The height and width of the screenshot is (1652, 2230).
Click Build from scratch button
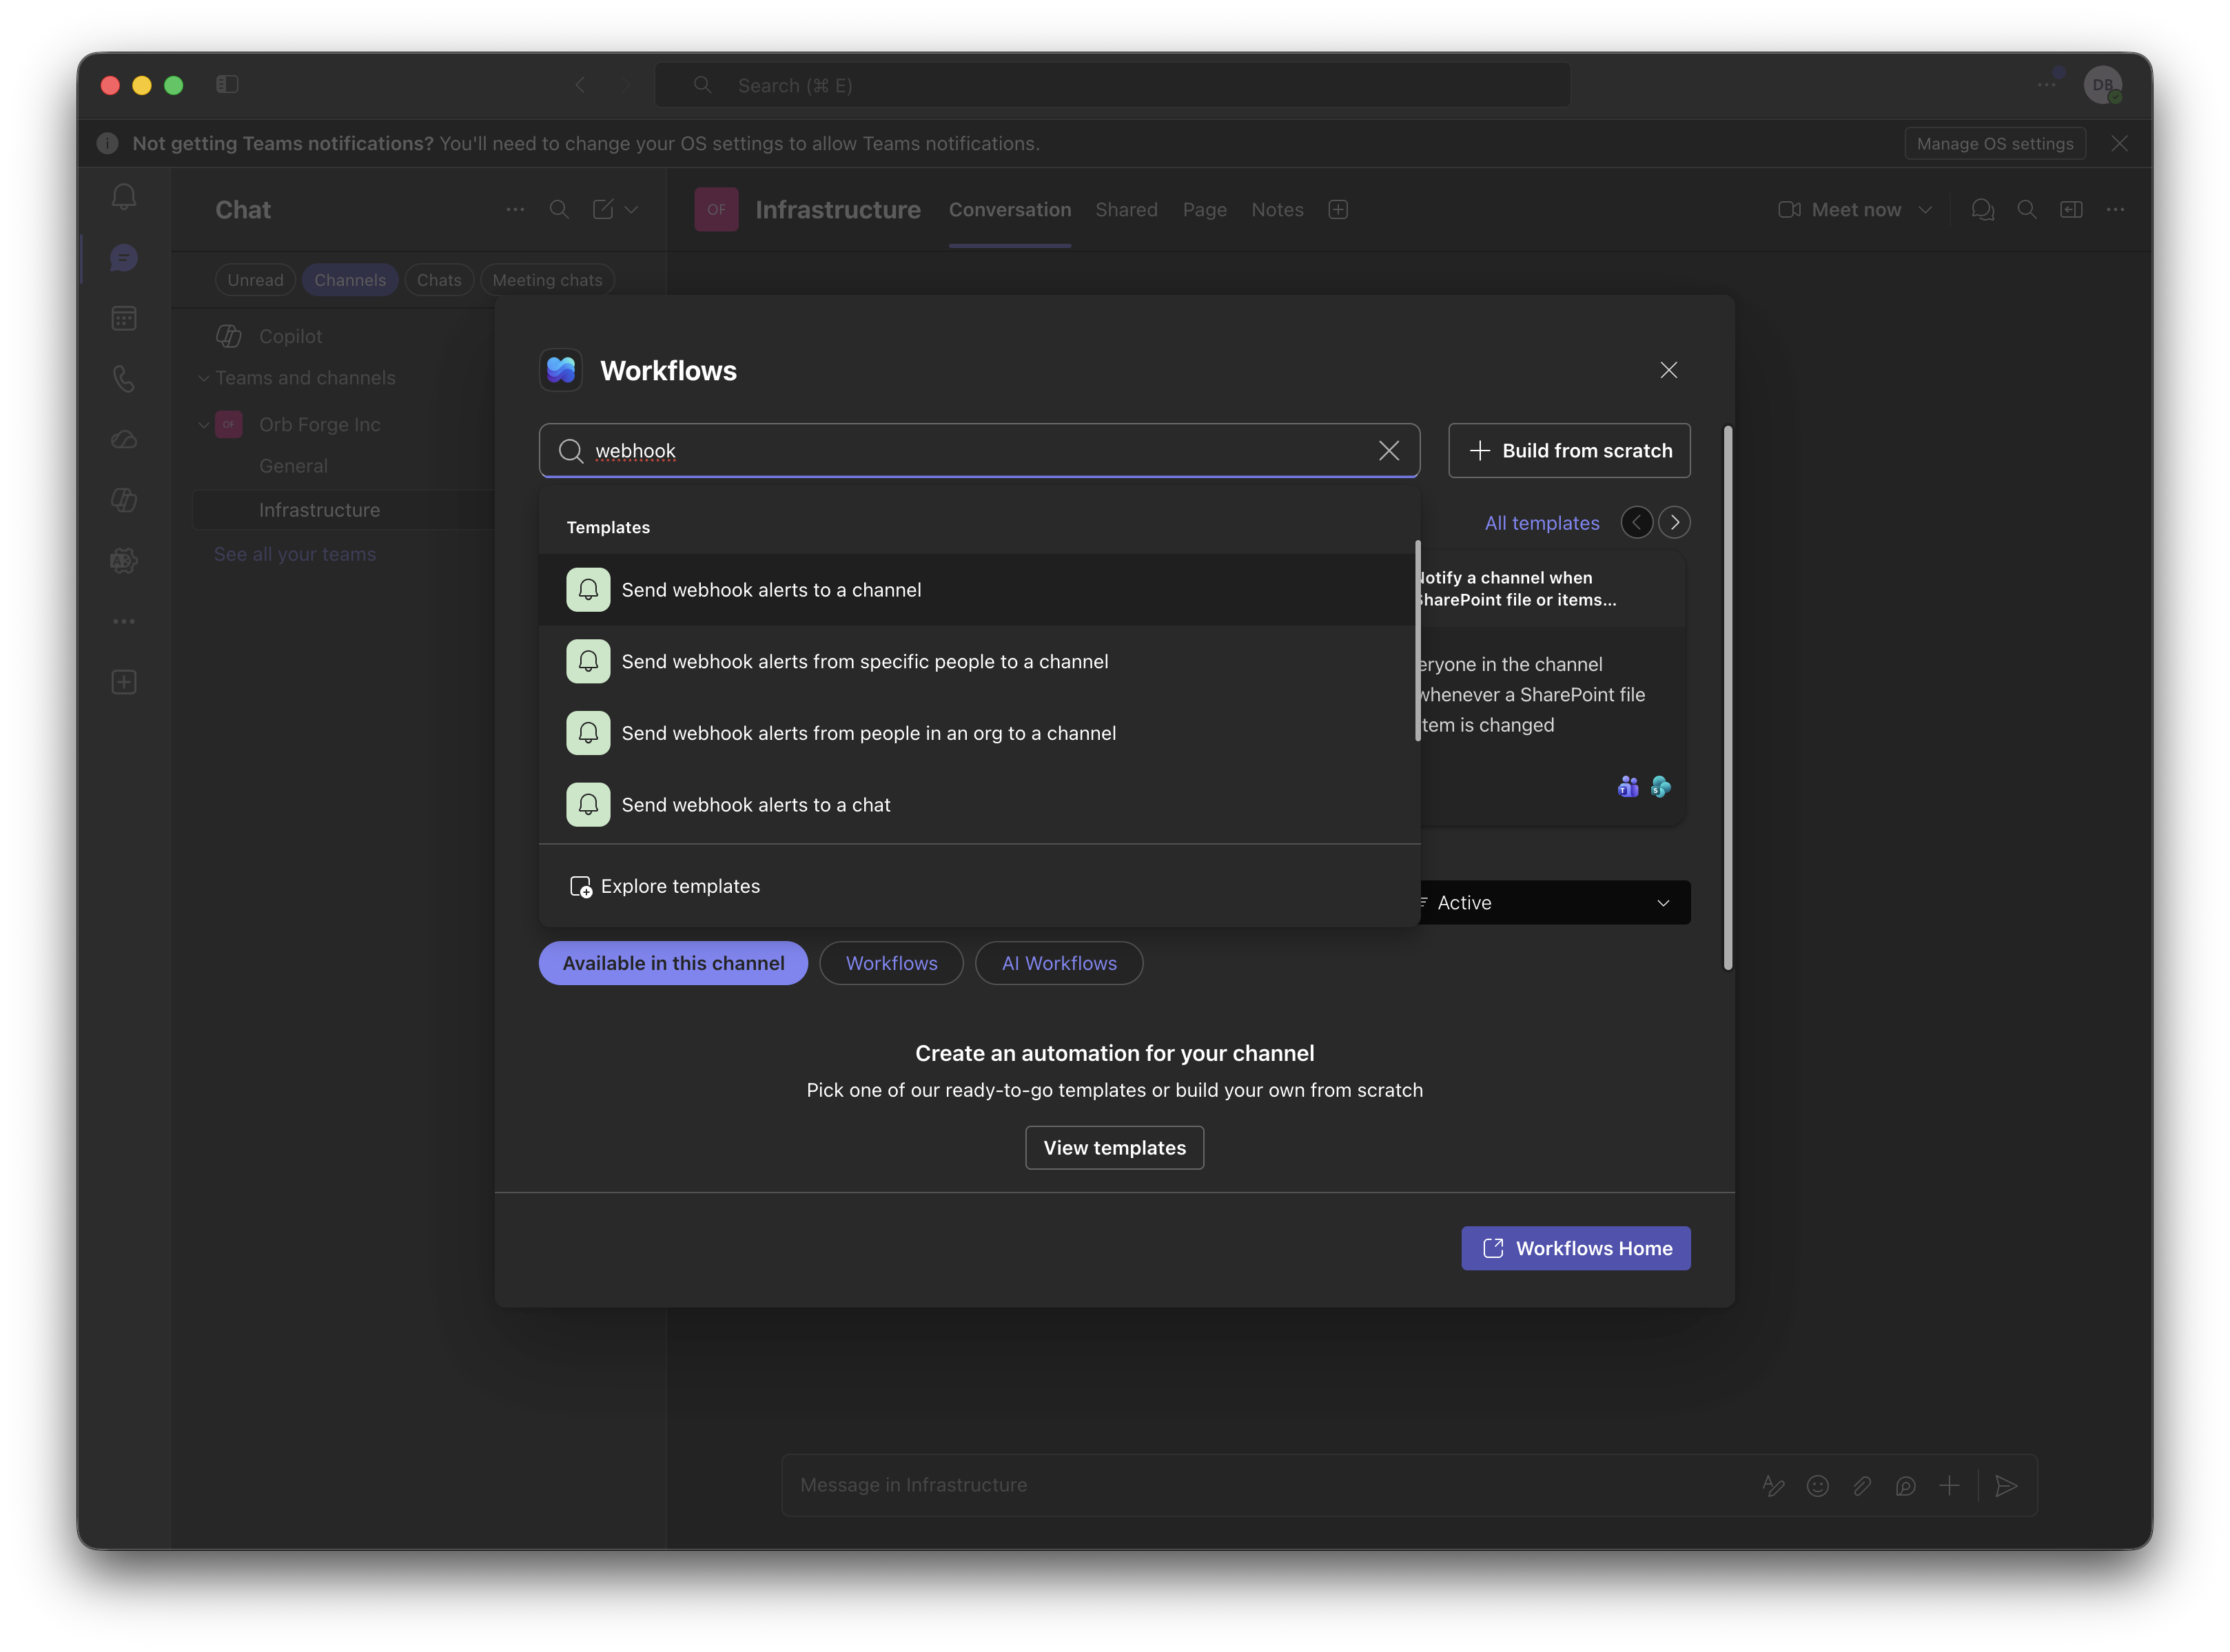pyautogui.click(x=1570, y=451)
